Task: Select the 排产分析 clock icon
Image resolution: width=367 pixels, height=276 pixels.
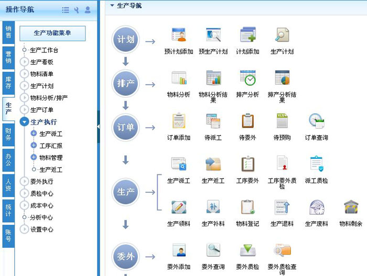Action: coord(247,78)
